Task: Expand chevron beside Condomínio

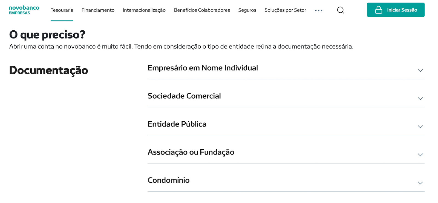Action: pyautogui.click(x=420, y=183)
